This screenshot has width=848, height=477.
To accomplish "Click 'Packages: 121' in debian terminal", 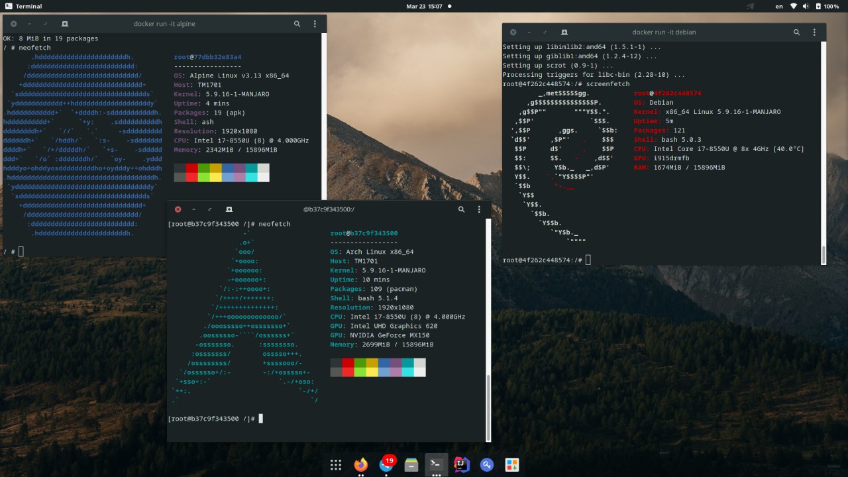I will click(x=660, y=131).
